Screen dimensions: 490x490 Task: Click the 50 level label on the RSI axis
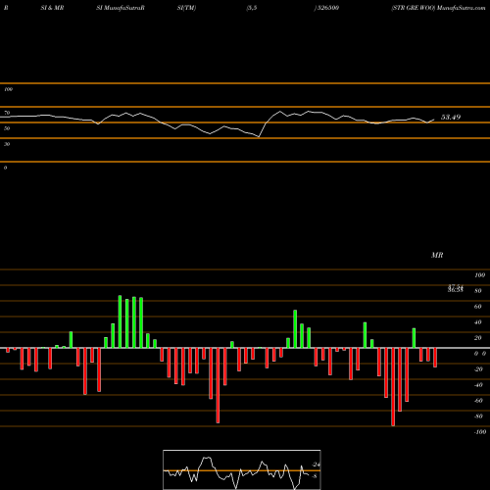pyautogui.click(x=7, y=128)
